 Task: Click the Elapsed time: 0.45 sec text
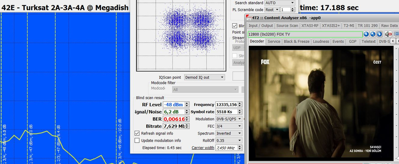[162, 148]
